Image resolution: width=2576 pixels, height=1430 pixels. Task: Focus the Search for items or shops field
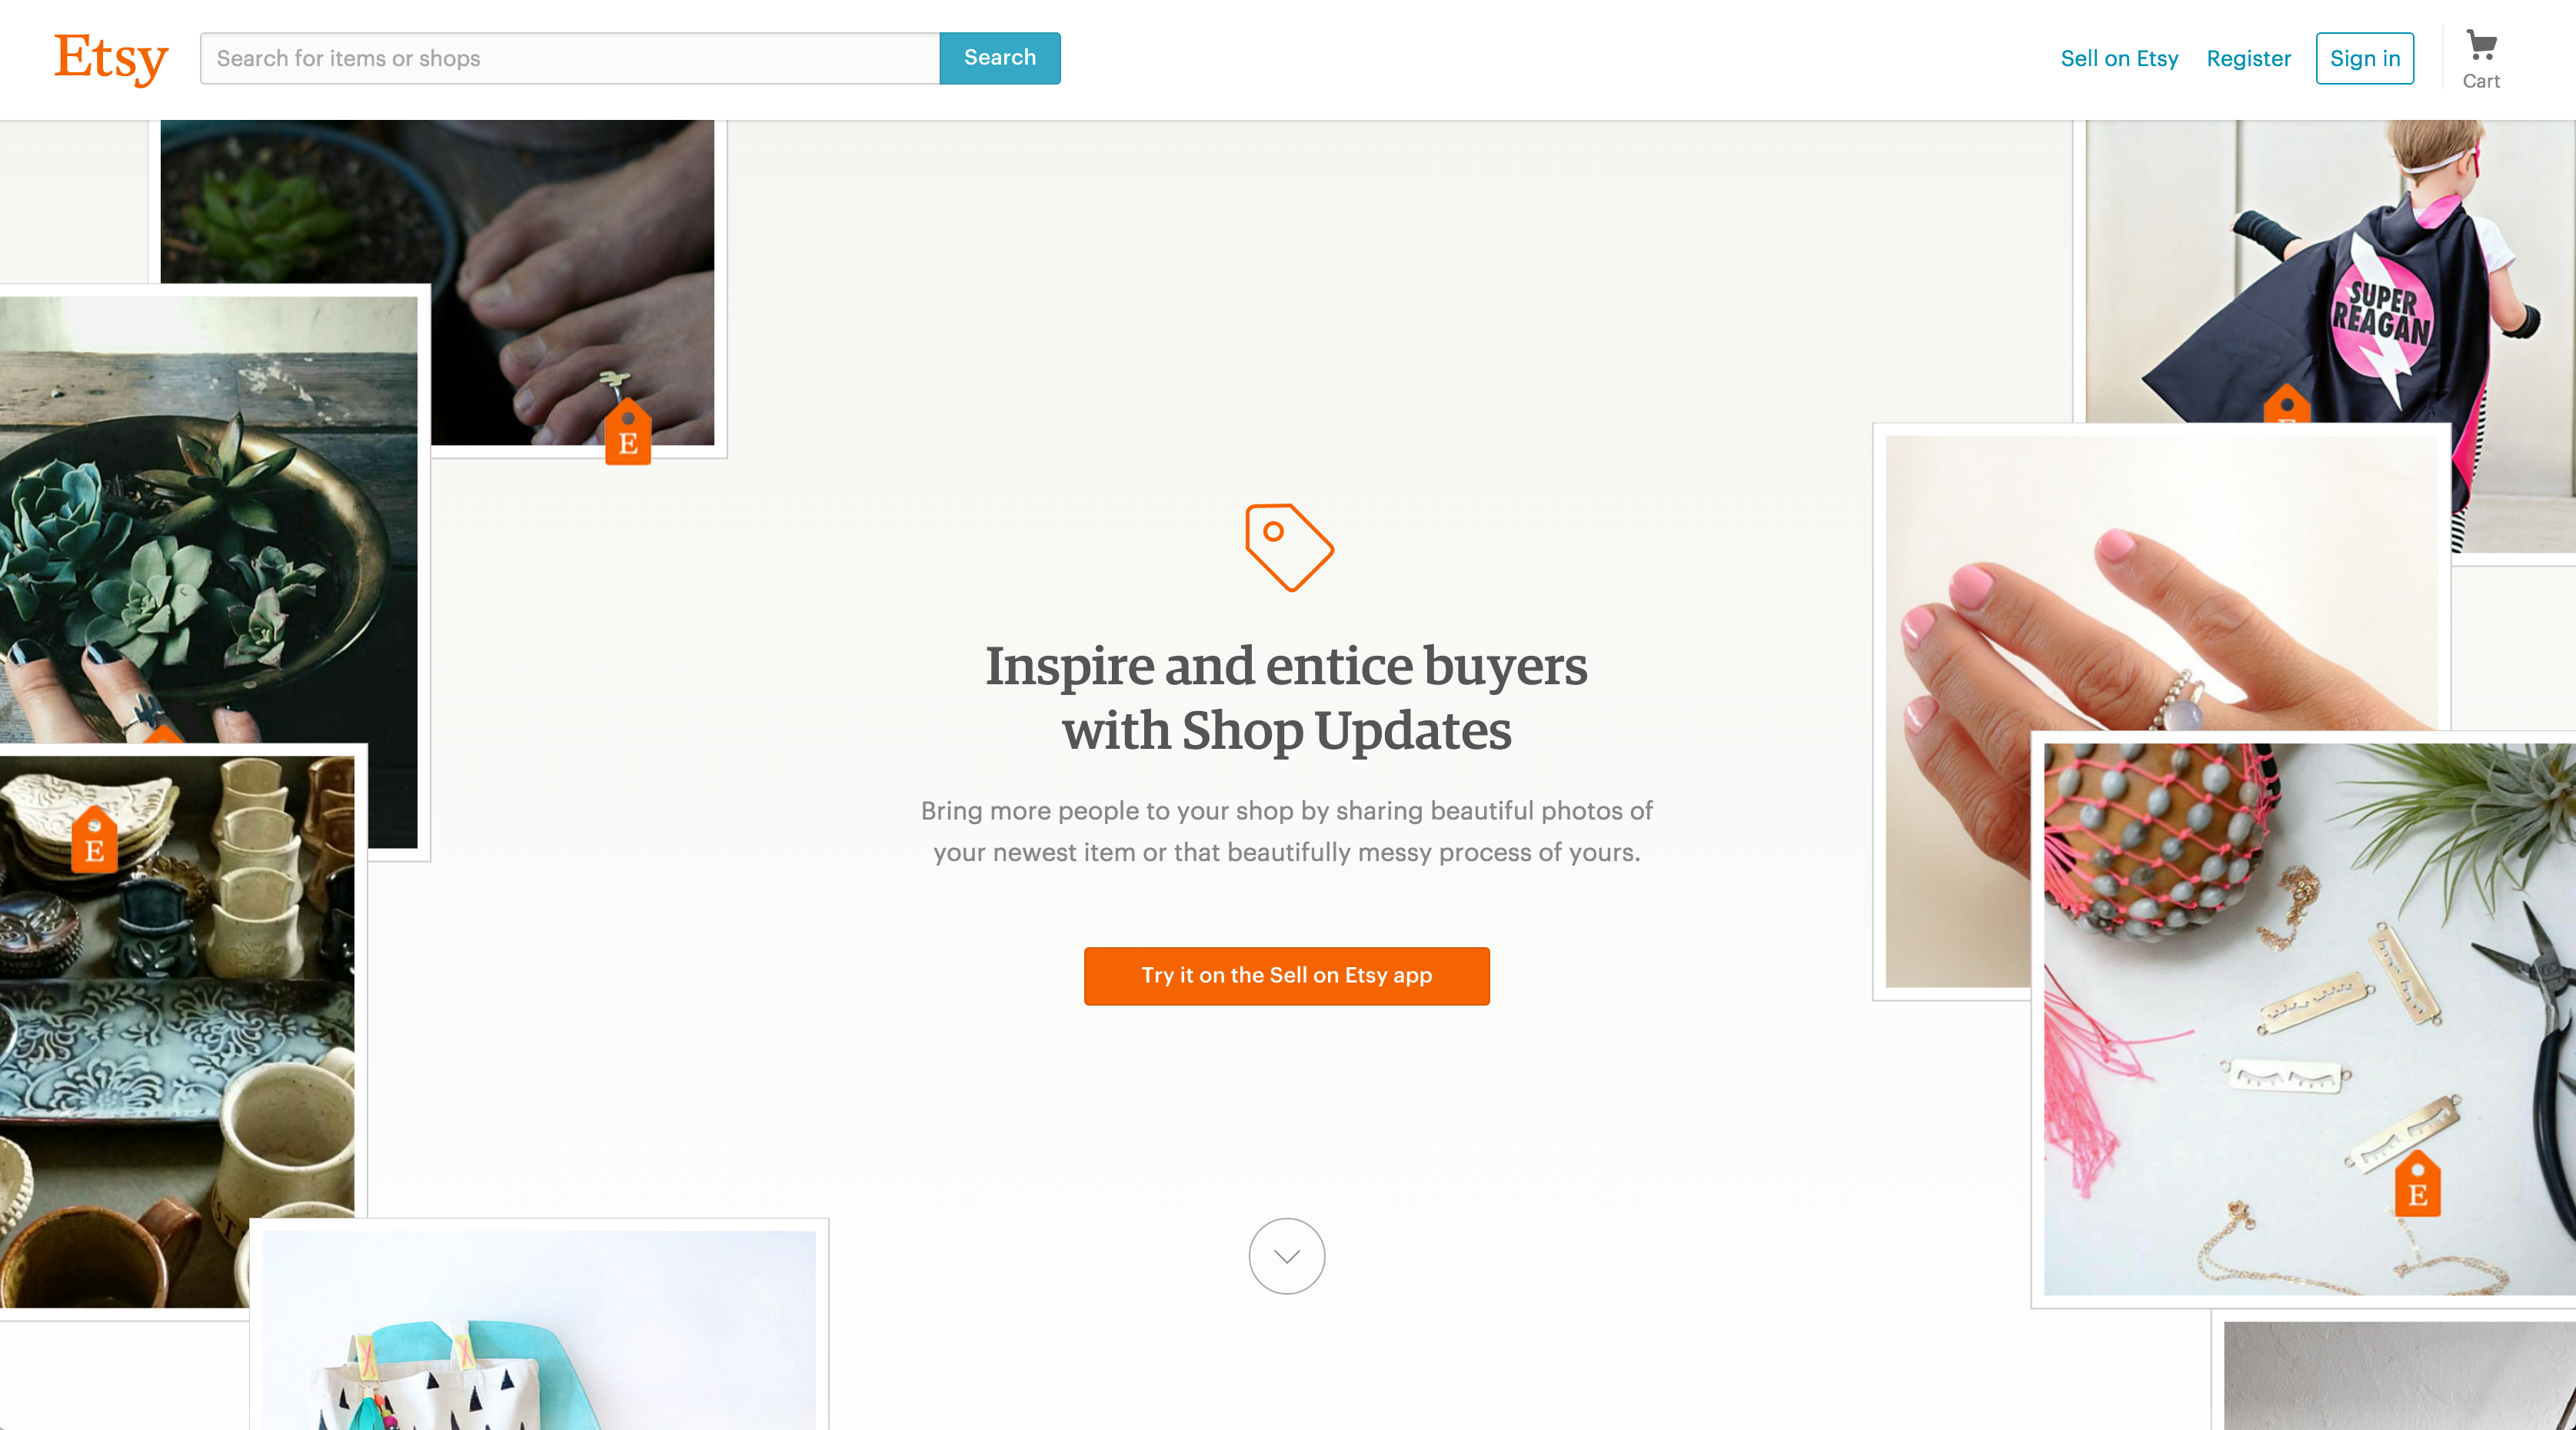point(570,58)
